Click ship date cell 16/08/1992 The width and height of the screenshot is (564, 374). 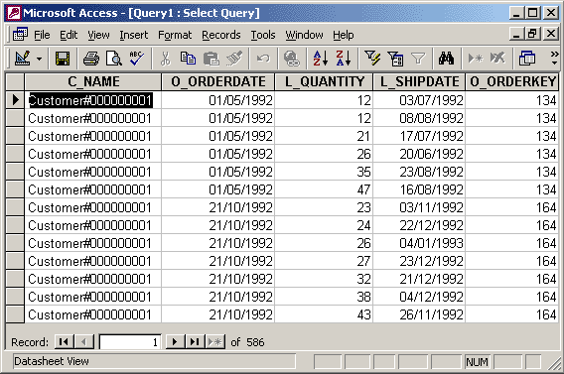(419, 189)
